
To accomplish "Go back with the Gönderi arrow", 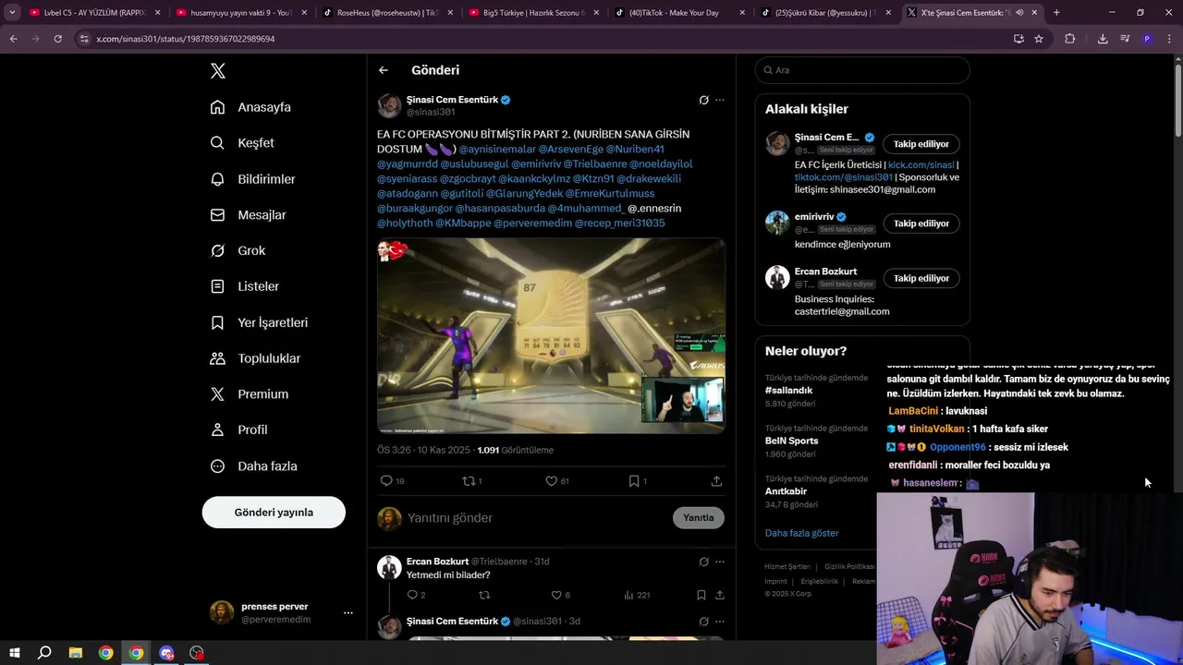I will tap(384, 70).
